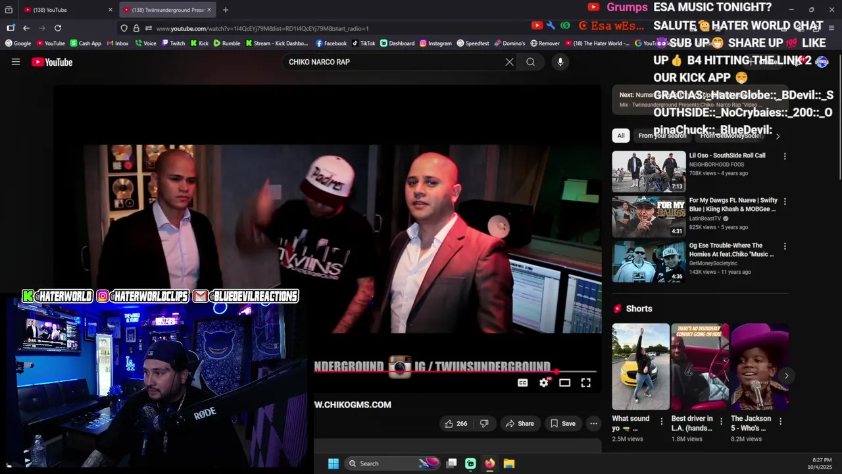Open Rumble bookmark
The image size is (842, 474).
tap(226, 43)
